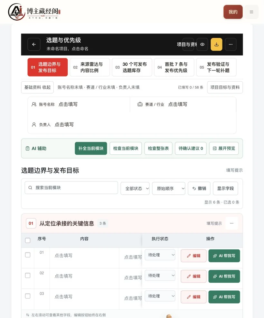Switch to tab 02 来源雷达与内容比例
264x318 pixels.
pyautogui.click(x=90, y=67)
